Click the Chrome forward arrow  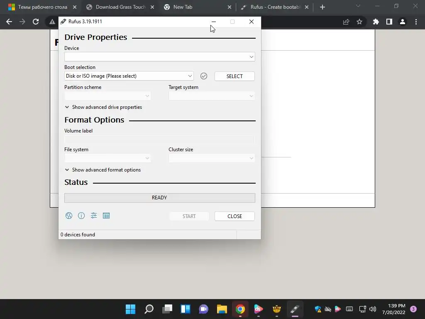[22, 22]
